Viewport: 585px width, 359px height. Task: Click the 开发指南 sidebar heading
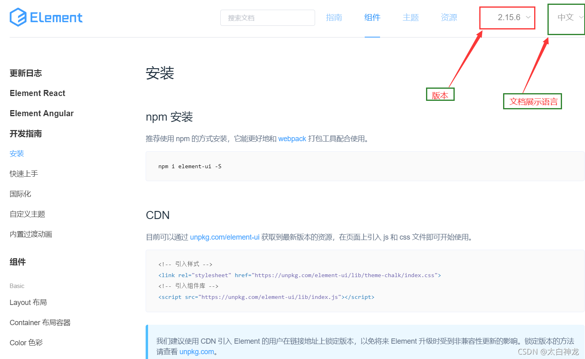(x=26, y=134)
